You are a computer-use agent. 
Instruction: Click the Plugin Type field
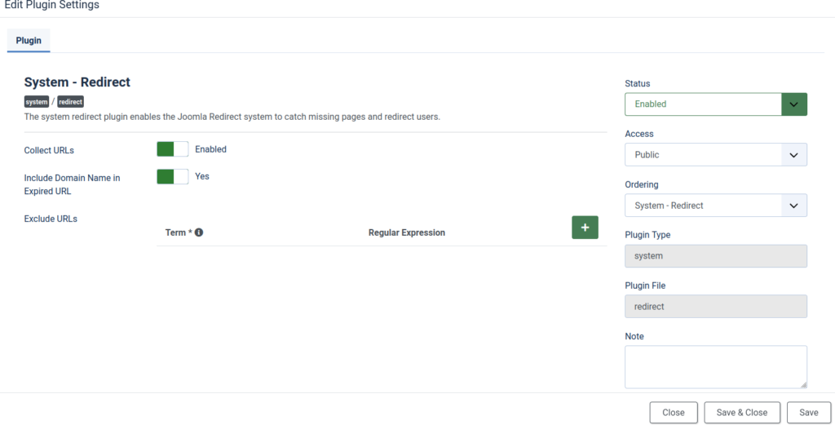[x=715, y=256]
